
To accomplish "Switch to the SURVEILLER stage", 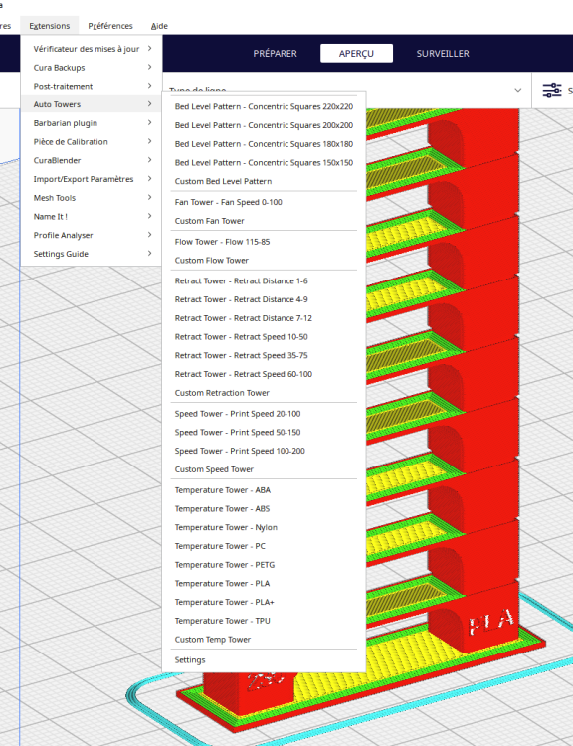I will pyautogui.click(x=443, y=54).
